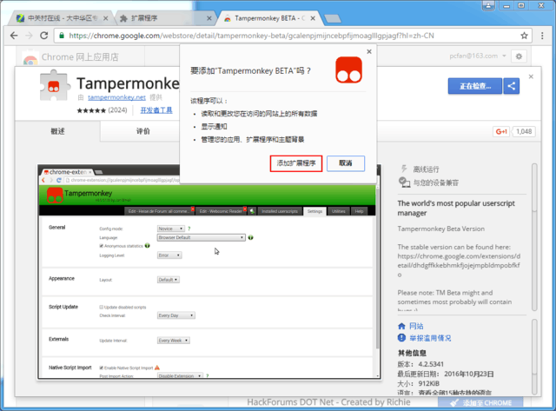Click 举报滥用情况 link

tap(430, 338)
